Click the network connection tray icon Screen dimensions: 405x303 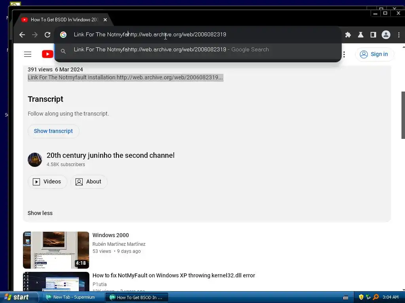coord(368,297)
